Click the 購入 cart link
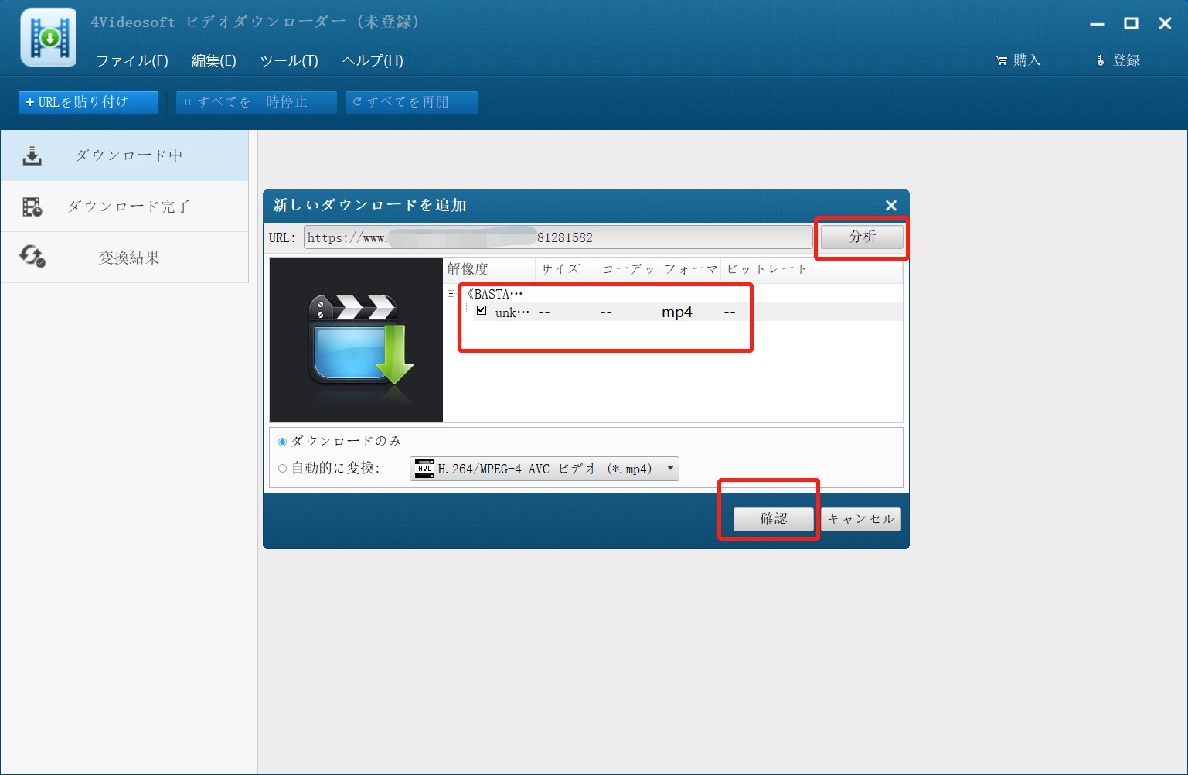Screen dimensions: 1188x775 [x=1018, y=60]
